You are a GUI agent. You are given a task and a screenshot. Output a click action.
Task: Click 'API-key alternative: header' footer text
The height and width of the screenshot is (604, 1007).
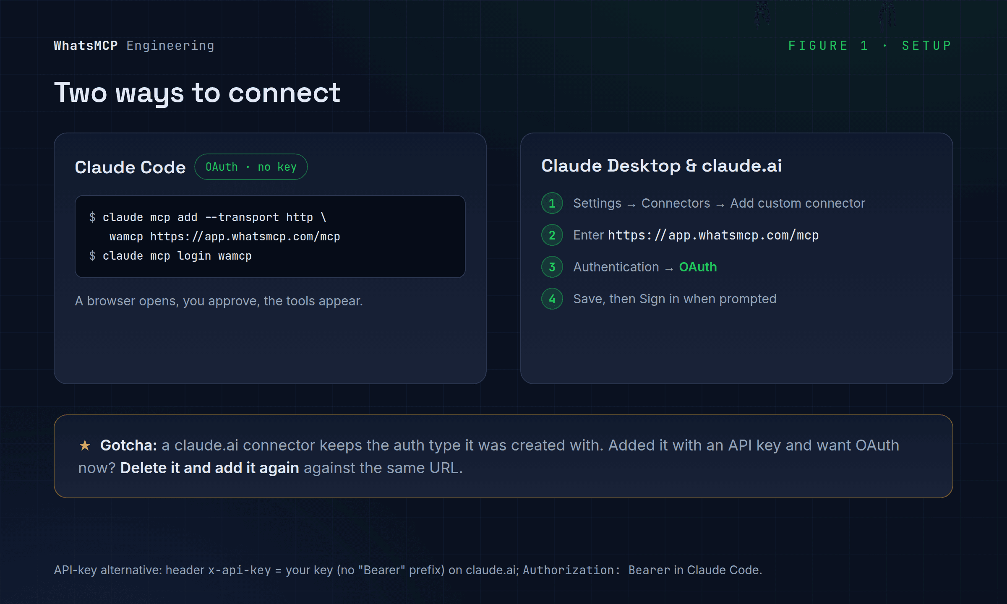click(129, 570)
